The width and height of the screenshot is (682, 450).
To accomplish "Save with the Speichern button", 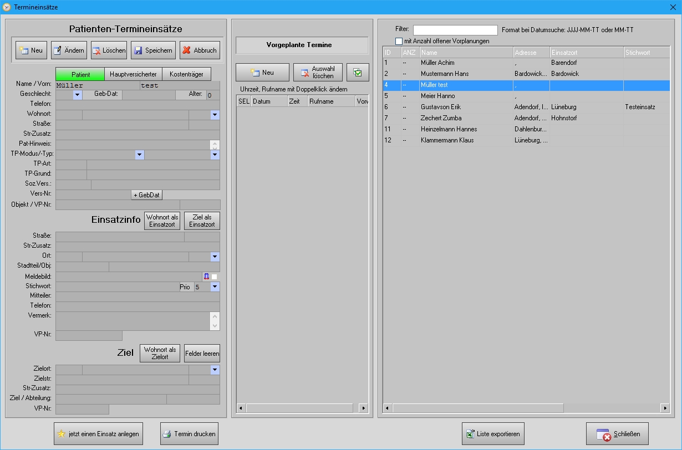I will 153,50.
